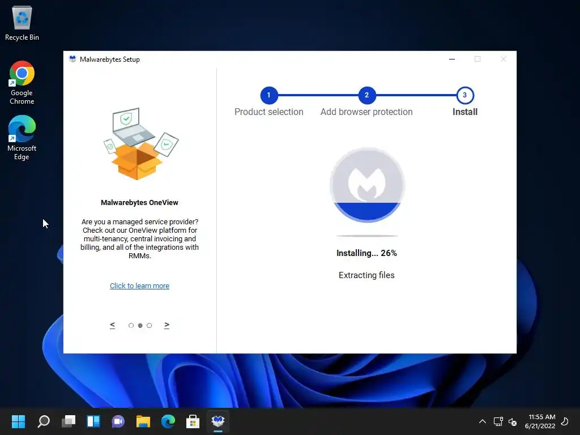
Task: Open Teams Chat on the taskbar
Action: pos(118,421)
